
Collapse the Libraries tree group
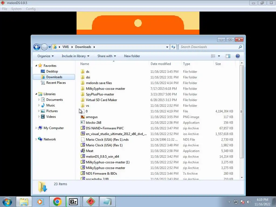coord(36,94)
